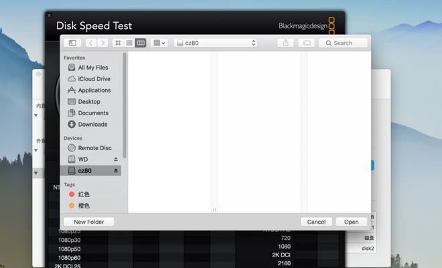Click the disk2 value in background window
This screenshot has width=442, height=268.
click(x=368, y=249)
